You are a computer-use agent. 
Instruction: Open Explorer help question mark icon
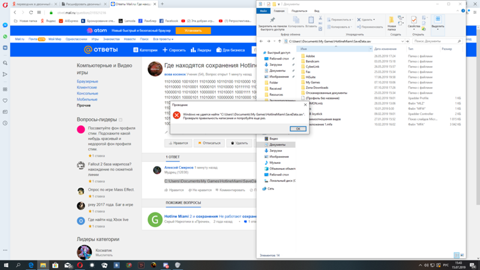click(x=463, y=11)
